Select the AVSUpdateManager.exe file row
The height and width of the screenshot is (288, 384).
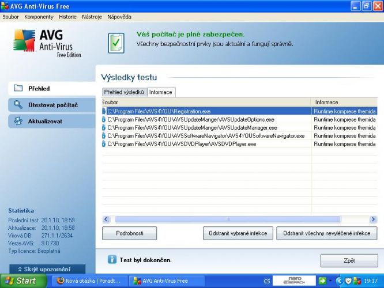coord(239,127)
